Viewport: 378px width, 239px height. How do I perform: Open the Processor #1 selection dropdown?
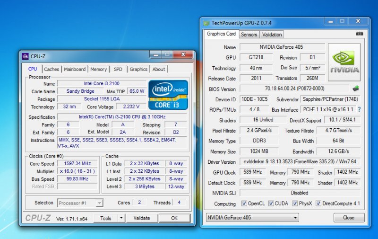click(80, 203)
